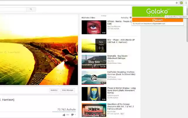Click 'Du musst zum Importieren angemeldet sein' notice
The height and width of the screenshot is (118, 188).
(x=149, y=24)
